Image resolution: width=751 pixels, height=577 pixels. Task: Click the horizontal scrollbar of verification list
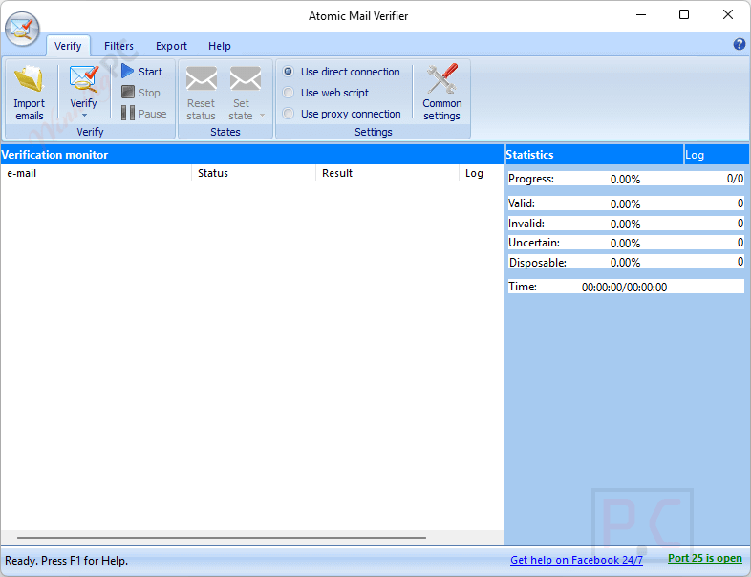(x=222, y=538)
